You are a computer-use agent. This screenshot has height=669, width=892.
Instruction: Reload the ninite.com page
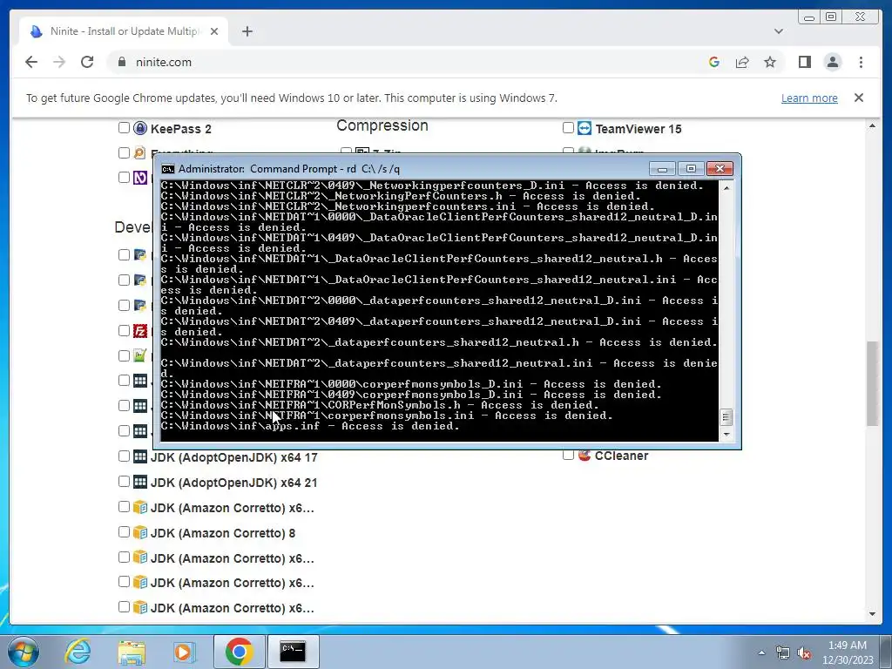click(x=87, y=62)
